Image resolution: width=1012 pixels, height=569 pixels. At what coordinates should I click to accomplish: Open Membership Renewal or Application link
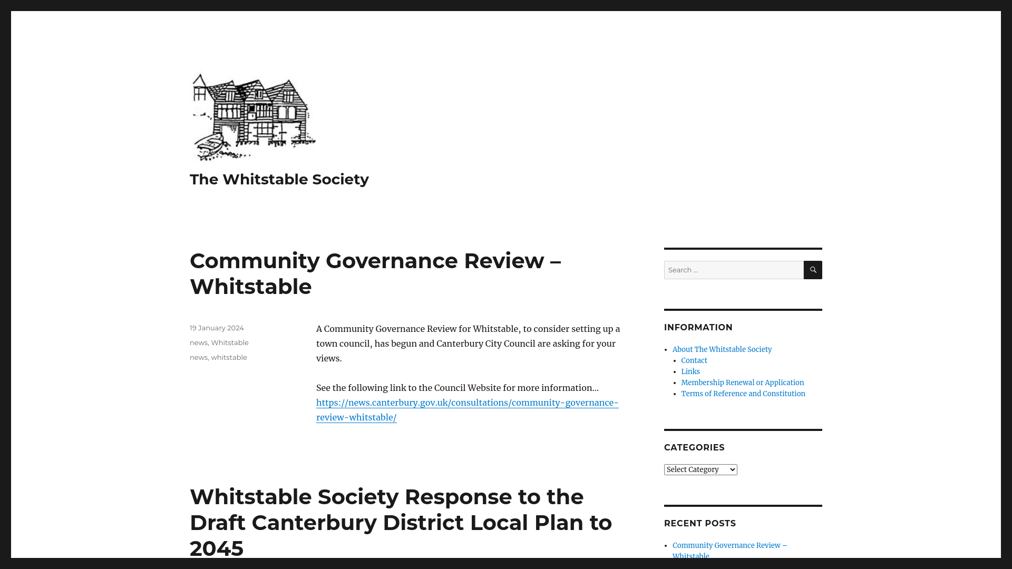tap(743, 382)
